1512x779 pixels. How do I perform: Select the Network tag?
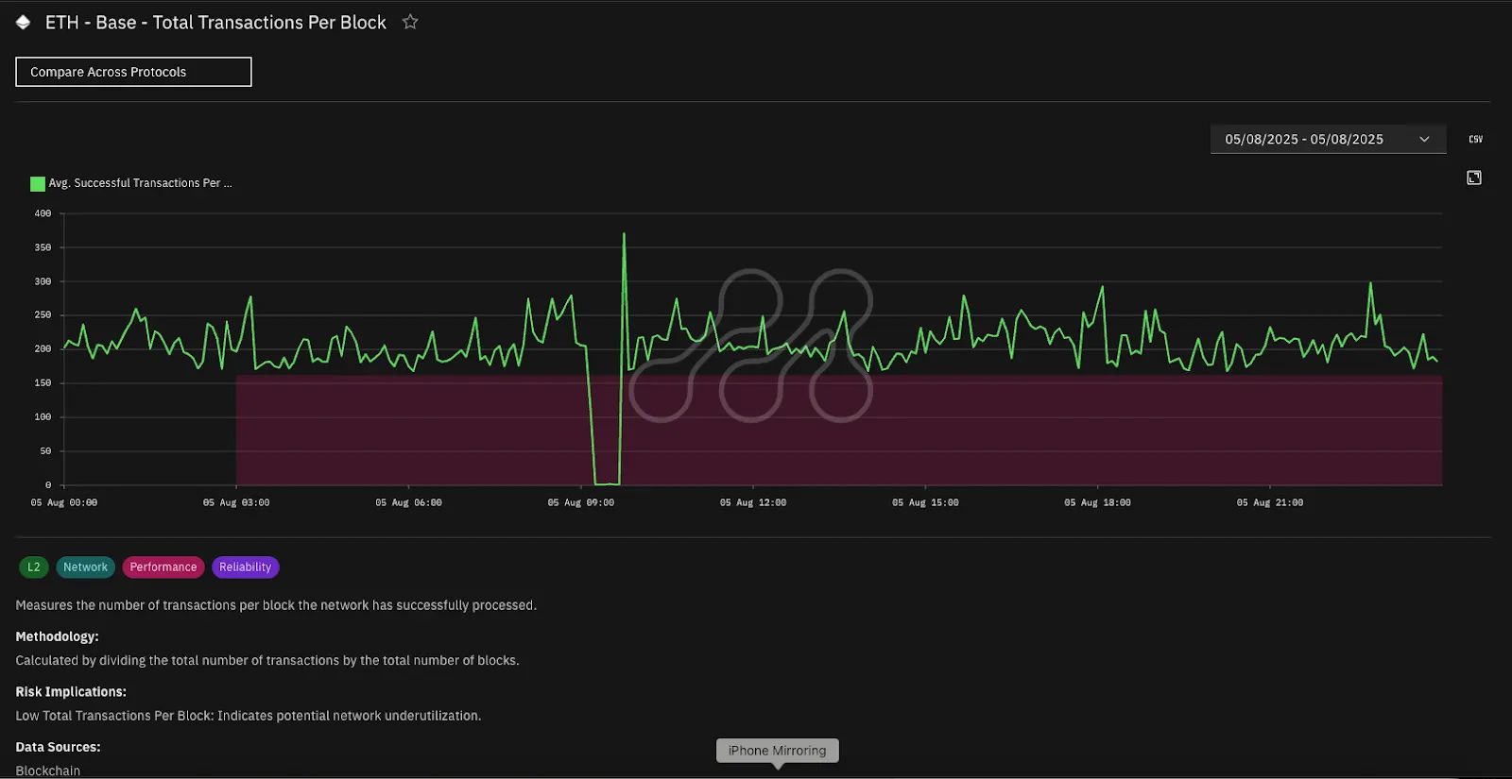tap(86, 567)
